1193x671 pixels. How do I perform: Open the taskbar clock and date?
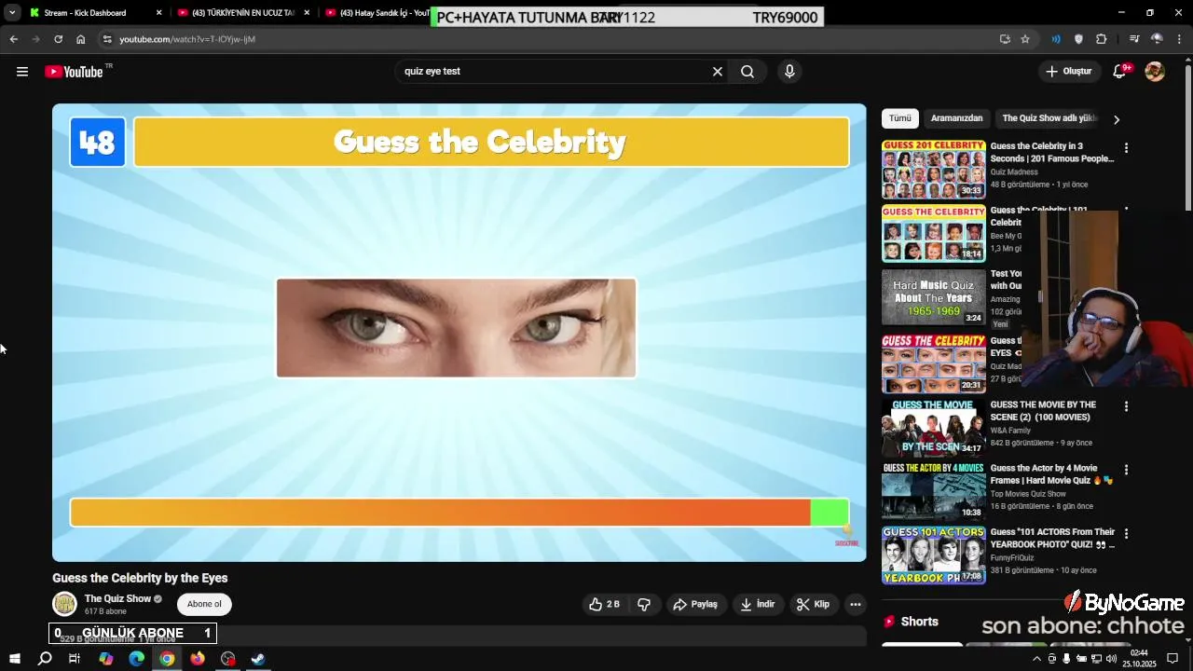(x=1139, y=659)
